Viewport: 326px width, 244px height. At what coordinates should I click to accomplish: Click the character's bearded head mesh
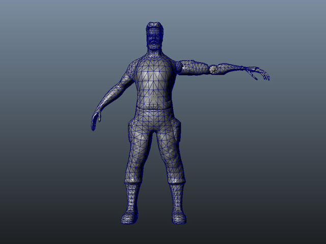click(155, 36)
